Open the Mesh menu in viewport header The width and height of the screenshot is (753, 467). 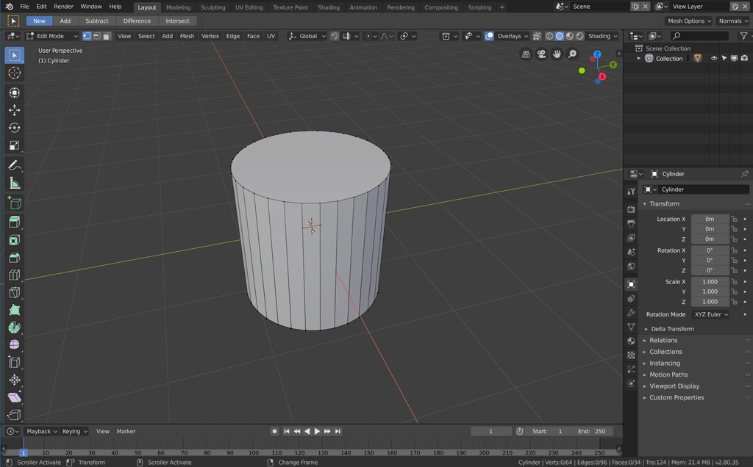pyautogui.click(x=188, y=36)
